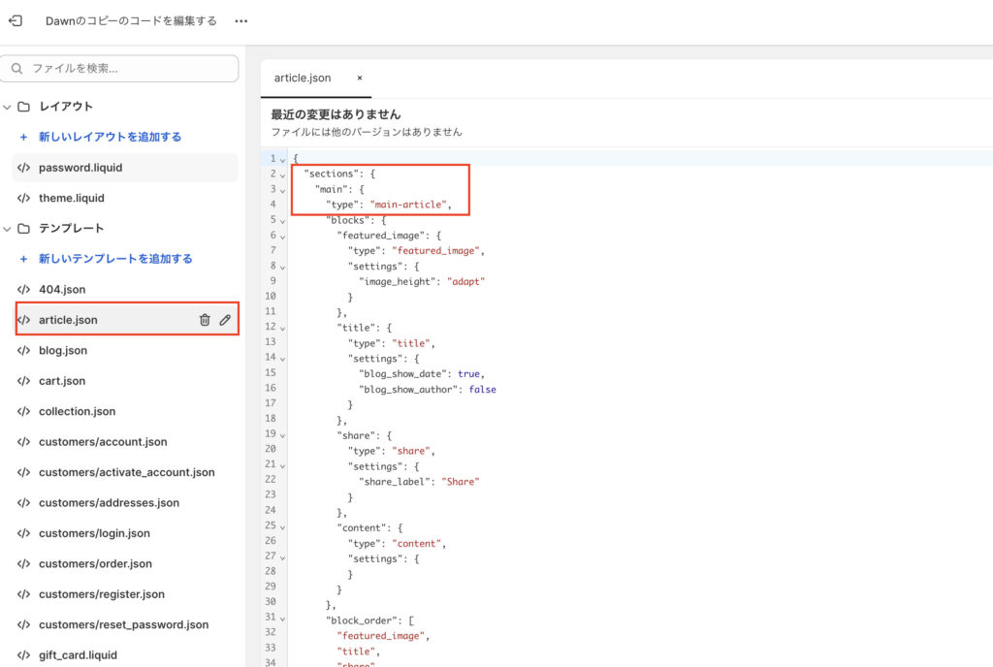Click the code icon beside password.liquid

(x=23, y=168)
